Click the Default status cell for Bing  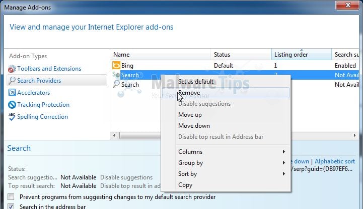pos(224,66)
